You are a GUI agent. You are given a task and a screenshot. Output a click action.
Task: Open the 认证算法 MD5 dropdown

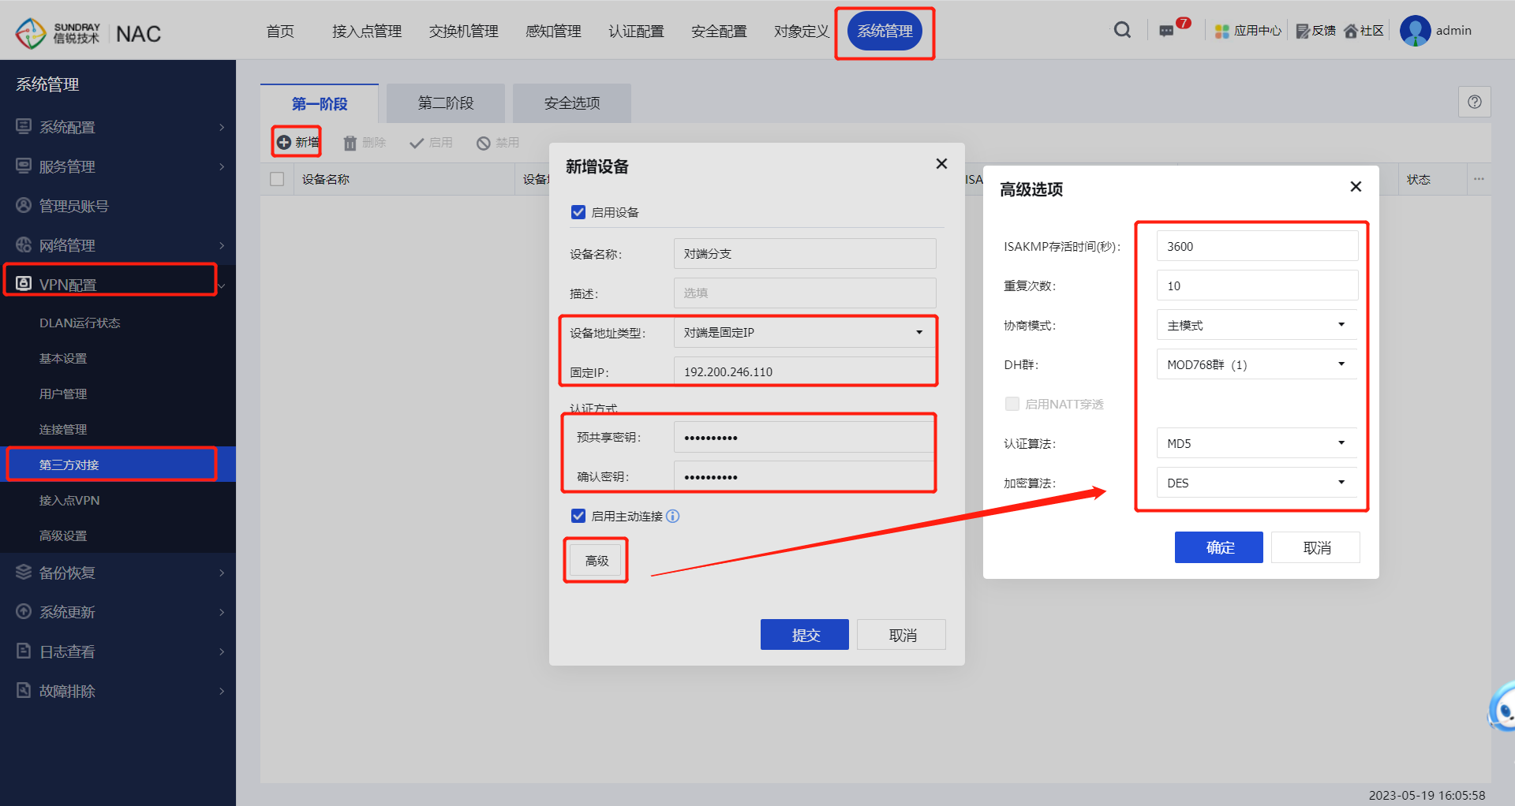(x=1257, y=443)
